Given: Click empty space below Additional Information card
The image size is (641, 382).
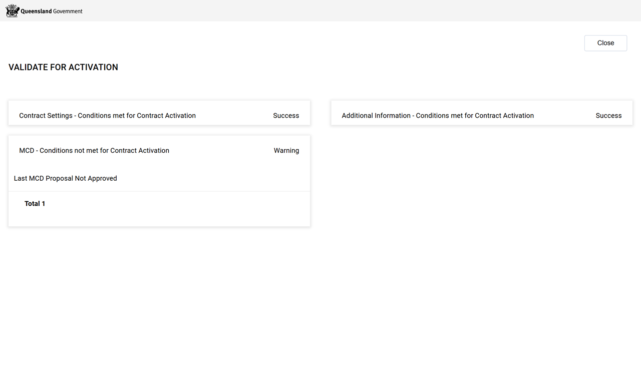Looking at the screenshot, I should click(481, 175).
